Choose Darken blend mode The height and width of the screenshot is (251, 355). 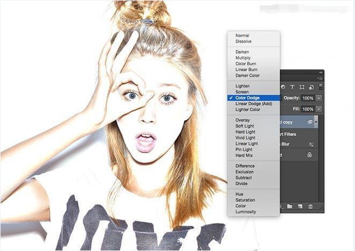pyautogui.click(x=253, y=52)
